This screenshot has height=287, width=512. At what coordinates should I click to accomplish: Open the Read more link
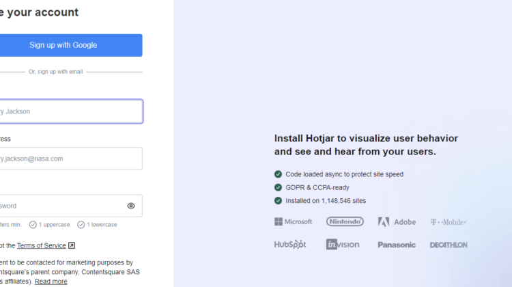(x=51, y=282)
